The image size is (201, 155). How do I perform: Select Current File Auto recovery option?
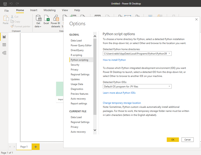click(x=78, y=132)
